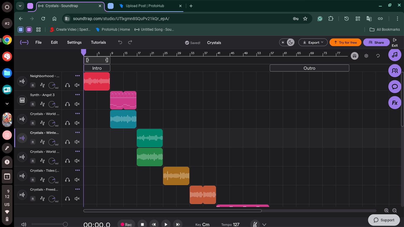
Task: Open the Fx effects panel
Action: coord(395,103)
